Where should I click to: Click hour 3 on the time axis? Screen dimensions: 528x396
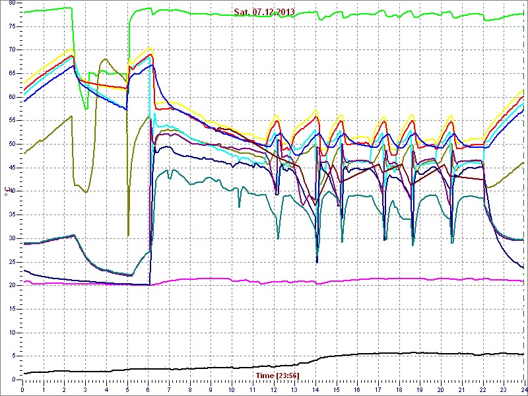86,389
